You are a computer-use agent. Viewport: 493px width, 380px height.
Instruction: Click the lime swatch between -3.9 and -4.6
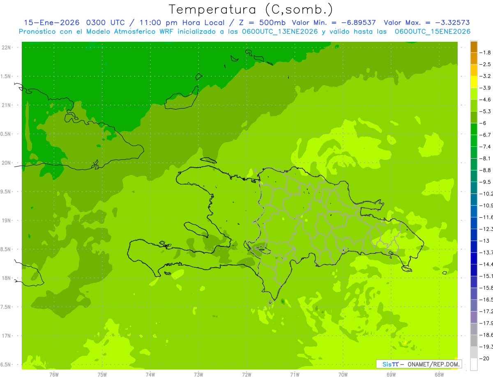tap(474, 94)
